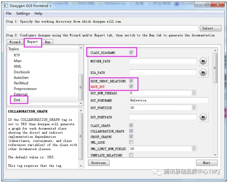227x182 pixels.
Task: Click the Previous button
Action: [x=99, y=163]
